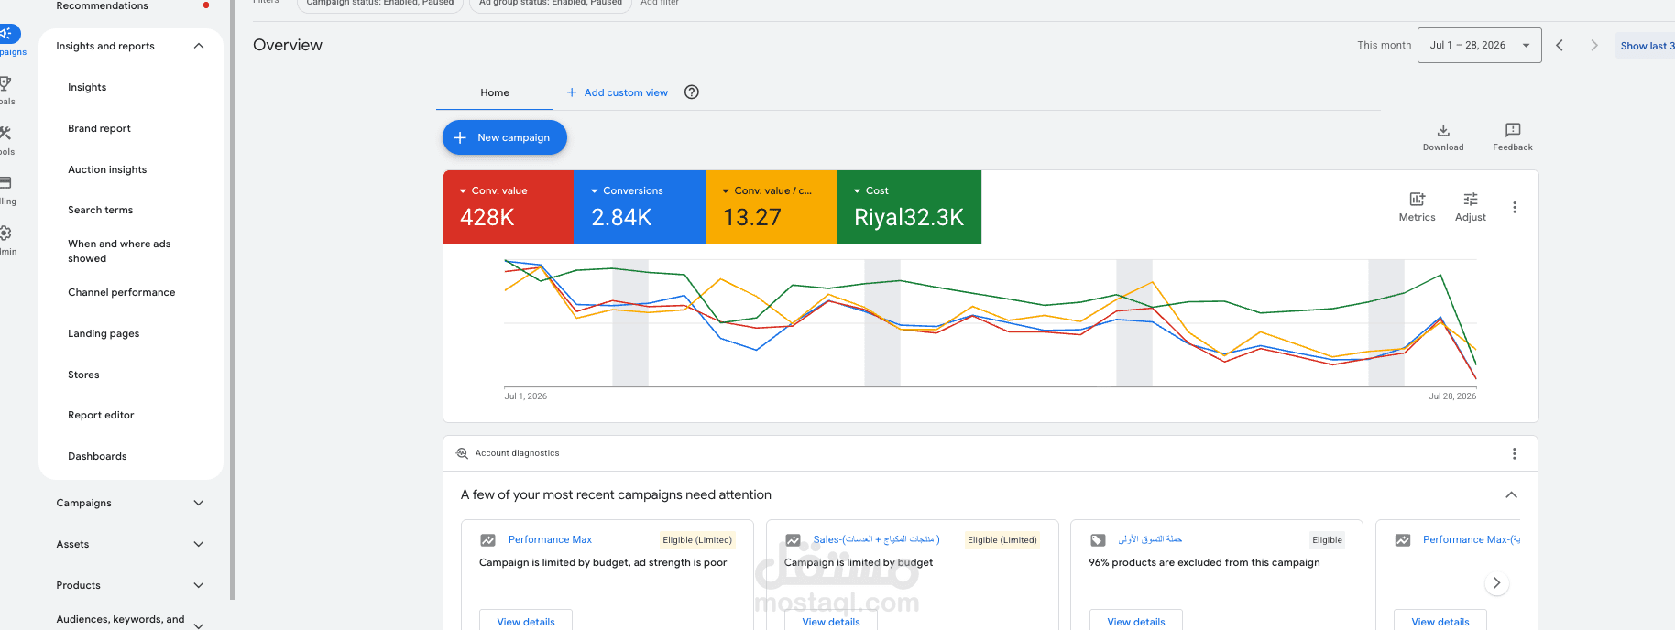The image size is (1675, 630).
Task: Open the Cost metric dropdown
Action: click(x=858, y=190)
